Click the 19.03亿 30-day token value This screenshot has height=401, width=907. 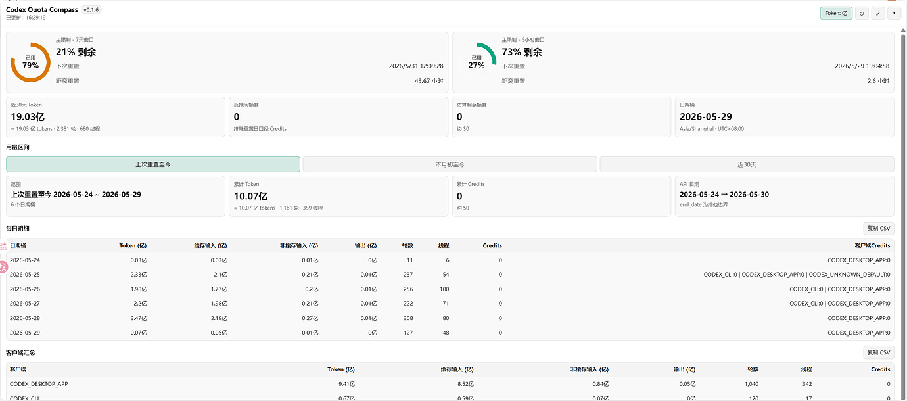pos(28,117)
